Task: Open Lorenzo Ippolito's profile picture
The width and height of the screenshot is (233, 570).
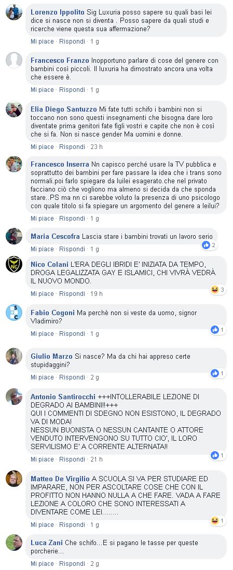Action: point(14,12)
